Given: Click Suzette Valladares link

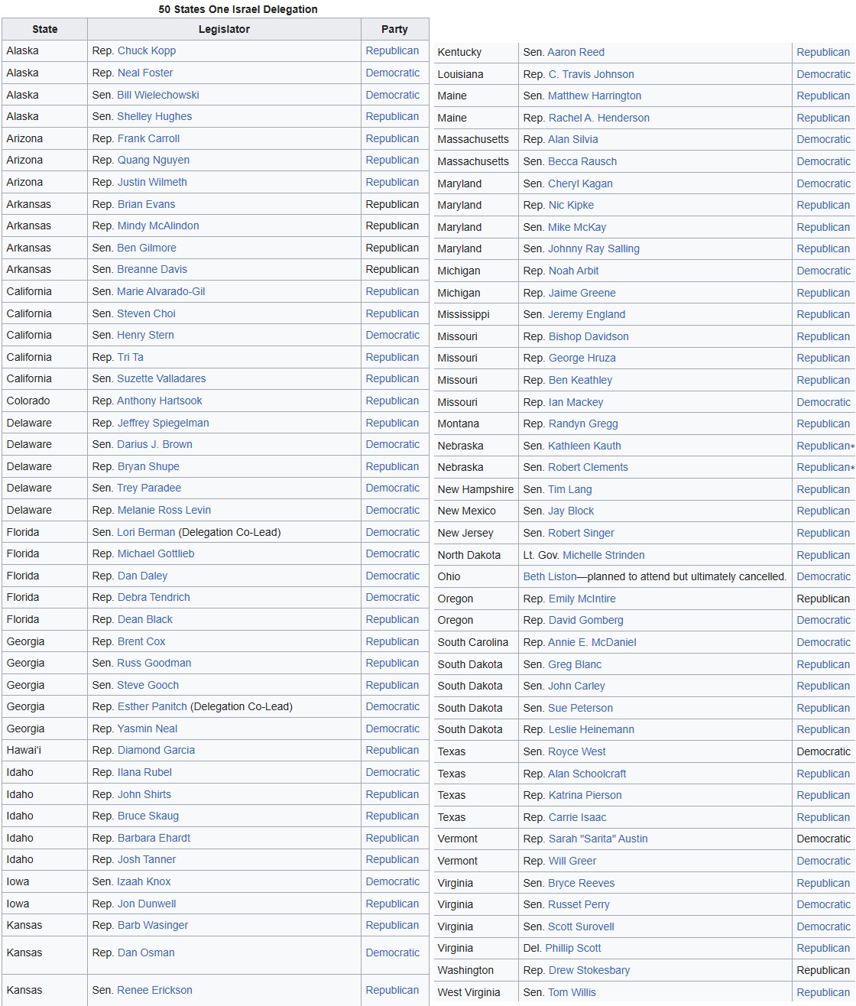Looking at the screenshot, I should click(161, 378).
